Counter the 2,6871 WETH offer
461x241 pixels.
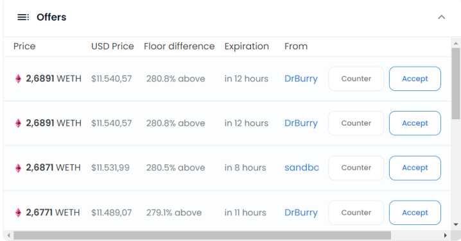coord(356,168)
